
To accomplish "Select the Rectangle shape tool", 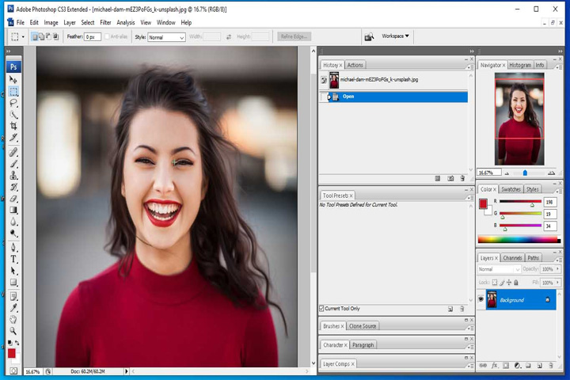I will pos(13,283).
